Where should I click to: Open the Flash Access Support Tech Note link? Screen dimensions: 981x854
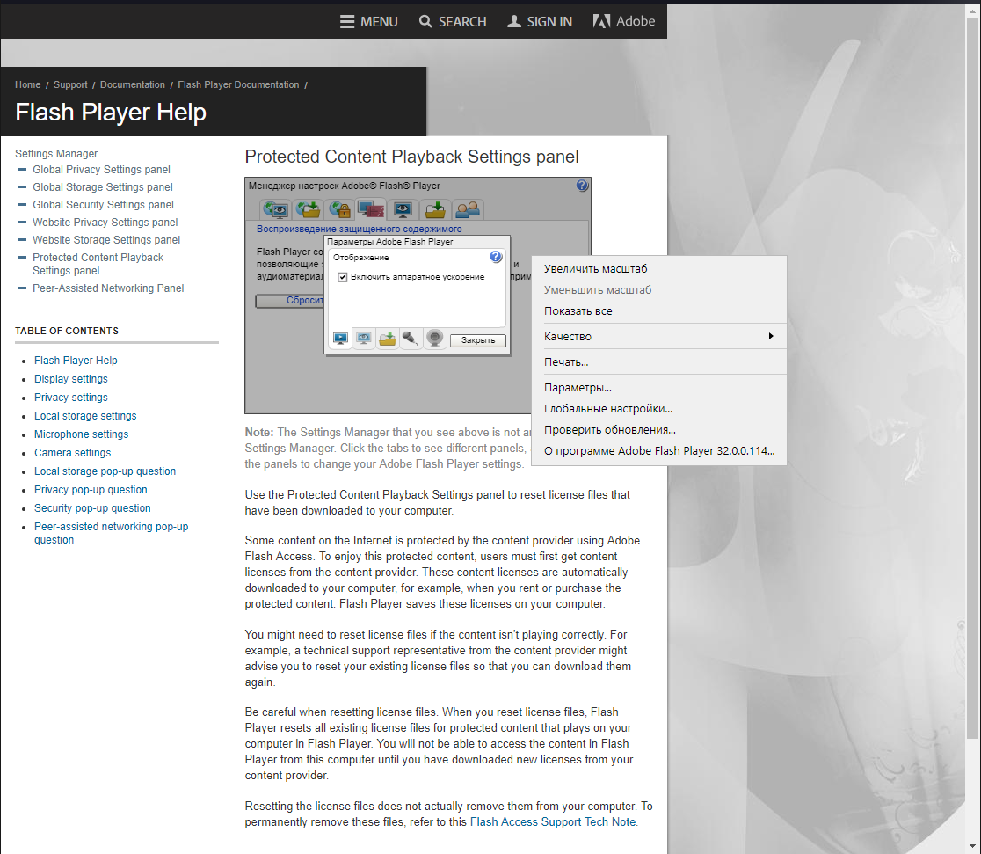(552, 822)
